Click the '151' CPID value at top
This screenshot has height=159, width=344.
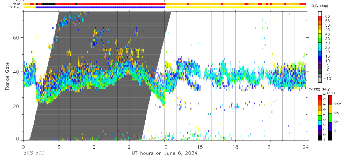pyautogui.click(x=165, y=1)
